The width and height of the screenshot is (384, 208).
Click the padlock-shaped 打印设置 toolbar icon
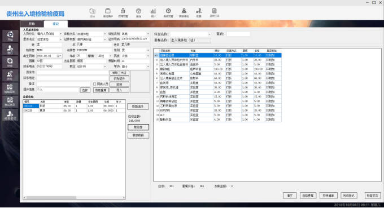pyautogui.click(x=123, y=11)
